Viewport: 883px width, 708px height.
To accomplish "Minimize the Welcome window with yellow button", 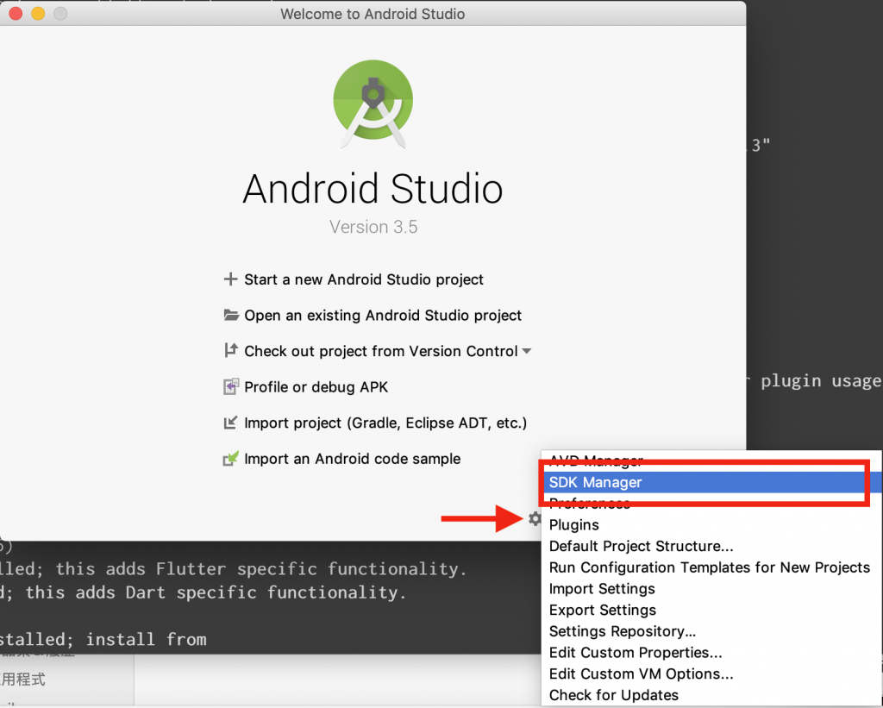I will tap(38, 14).
